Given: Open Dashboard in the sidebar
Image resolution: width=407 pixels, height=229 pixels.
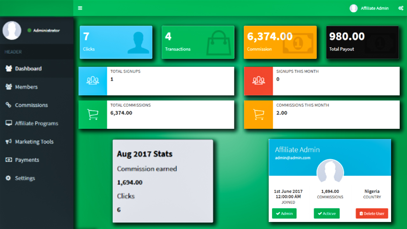Looking at the screenshot, I should click(x=28, y=69).
